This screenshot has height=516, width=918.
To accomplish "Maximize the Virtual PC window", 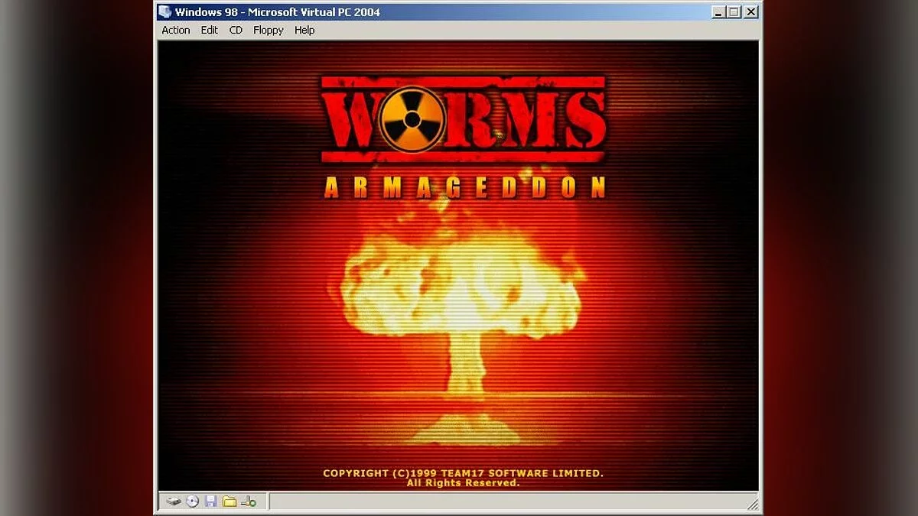I will point(734,11).
